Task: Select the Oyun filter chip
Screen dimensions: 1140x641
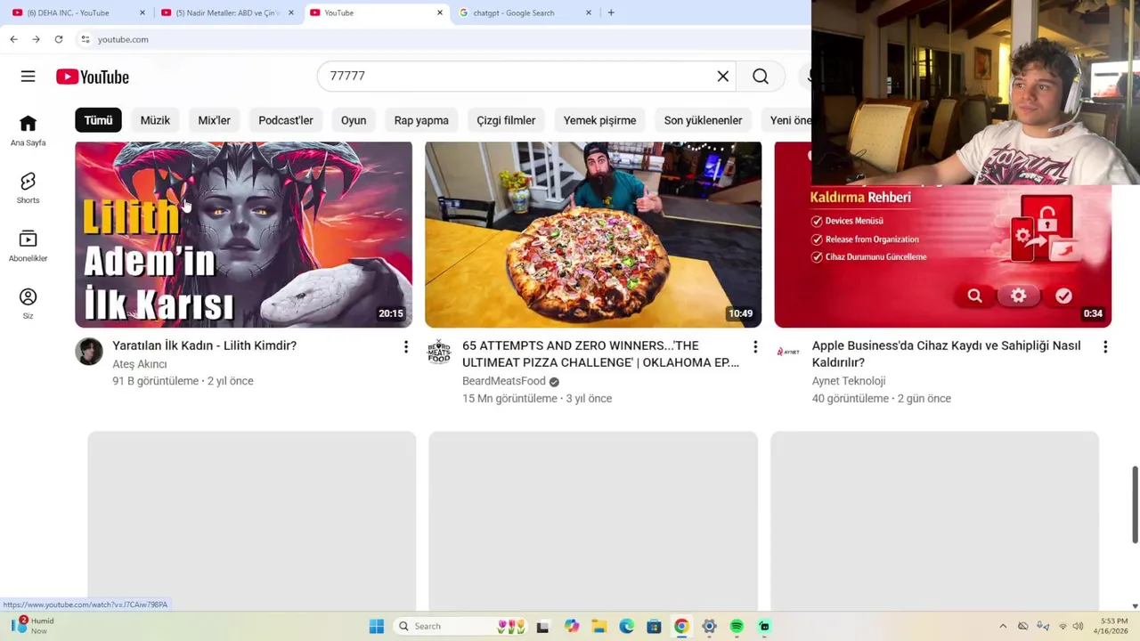Action: 354,120
